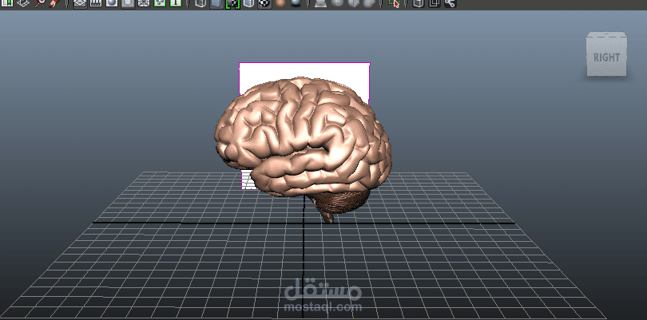
Task: Toggle depth of field icon
Action: click(x=369, y=3)
